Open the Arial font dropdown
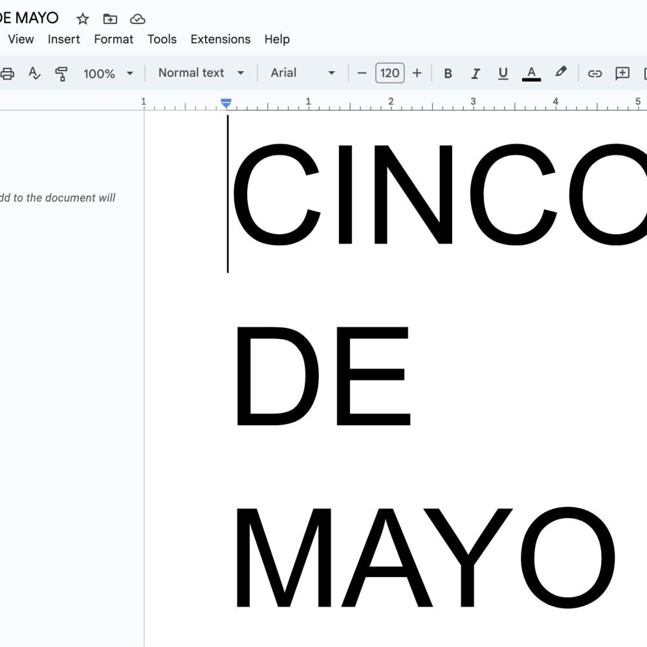Image resolution: width=647 pixels, height=647 pixels. coord(302,73)
